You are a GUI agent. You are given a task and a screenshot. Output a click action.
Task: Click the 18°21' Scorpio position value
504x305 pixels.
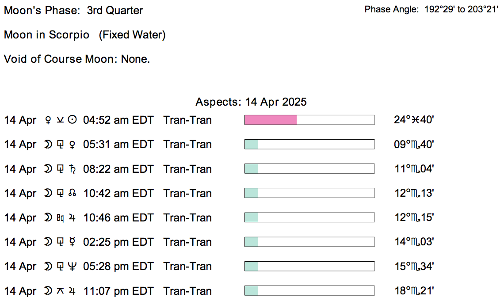tap(414, 291)
